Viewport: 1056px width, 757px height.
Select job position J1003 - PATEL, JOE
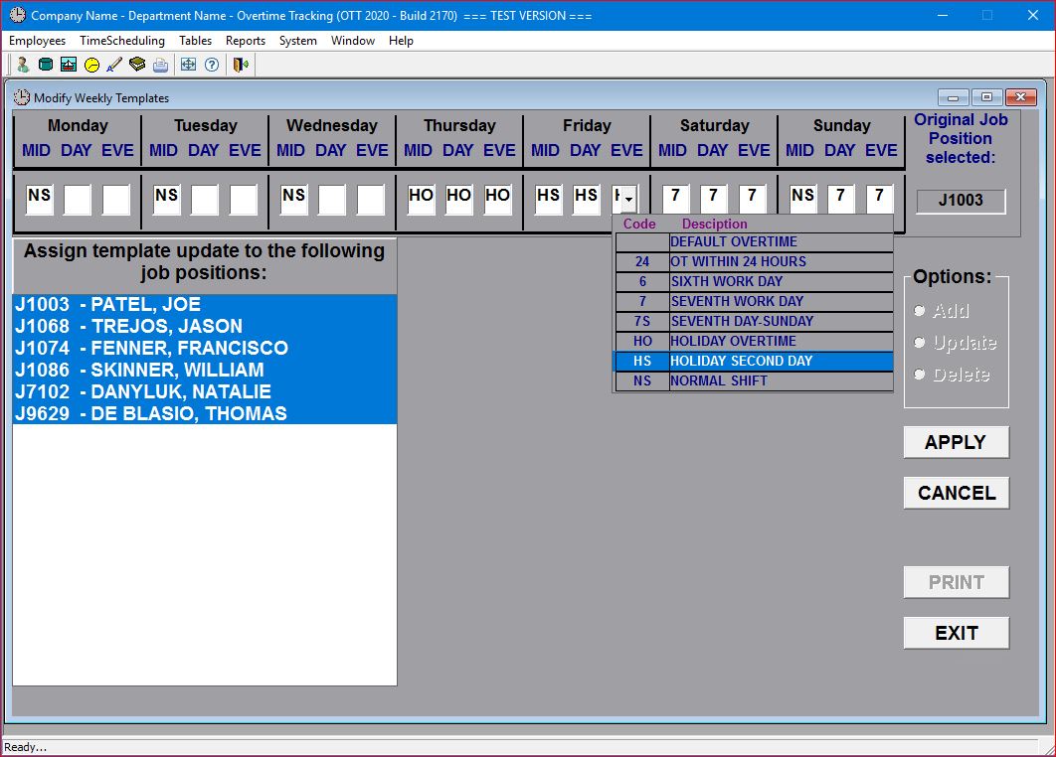205,304
